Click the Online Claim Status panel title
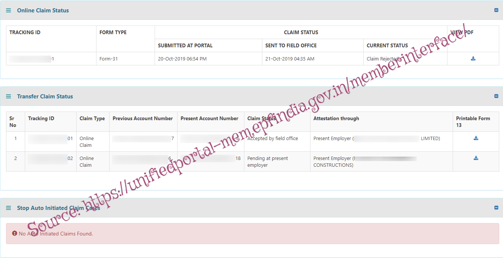This screenshot has height=258, width=503. pos(43,11)
